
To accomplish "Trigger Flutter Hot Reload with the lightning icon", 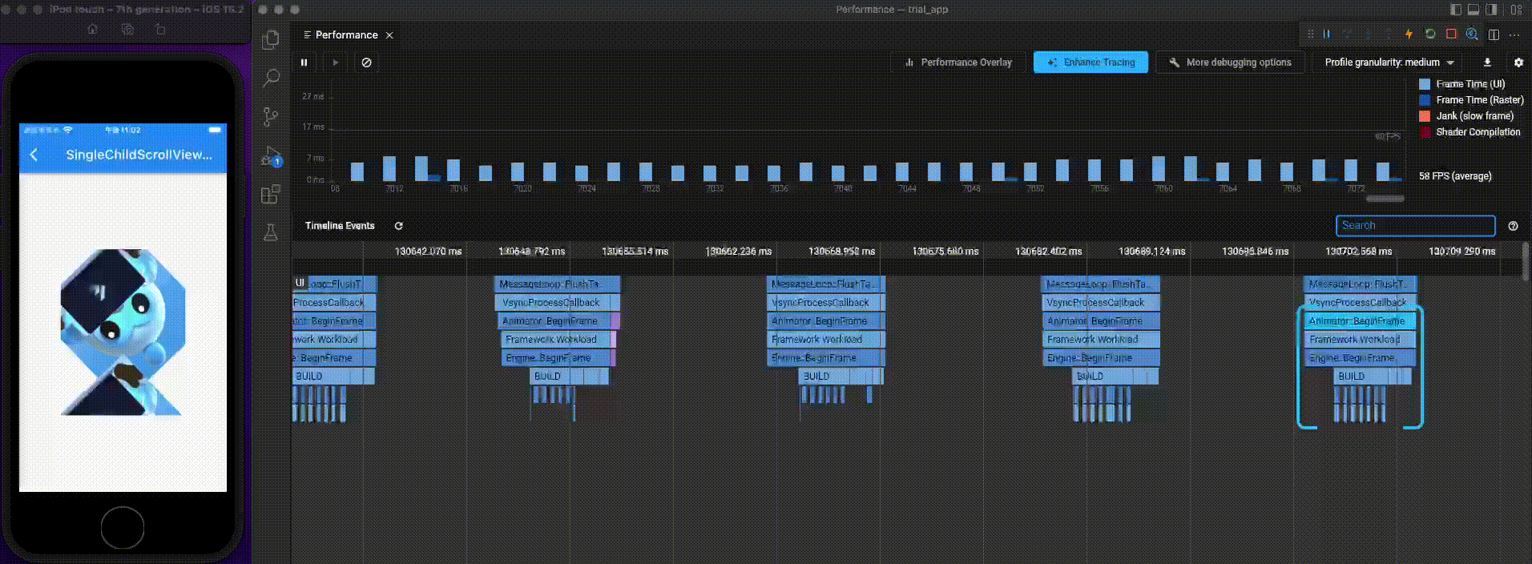I will click(1409, 34).
